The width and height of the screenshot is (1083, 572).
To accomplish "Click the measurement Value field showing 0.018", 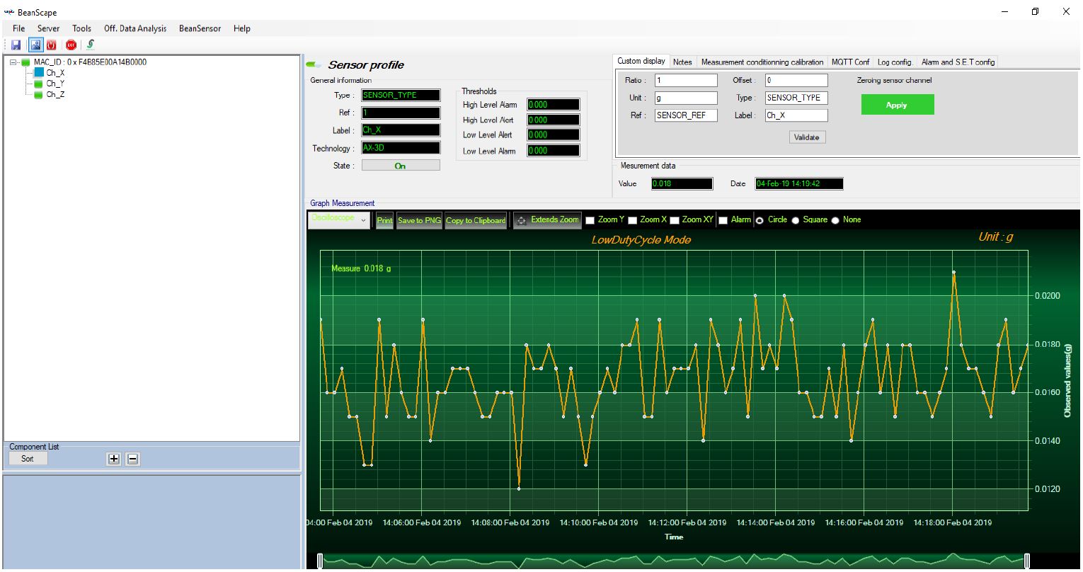I will (x=682, y=184).
